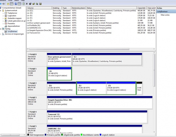
Task: Click the Schijf 3 disk icon
Action: pyautogui.click(x=29, y=97)
